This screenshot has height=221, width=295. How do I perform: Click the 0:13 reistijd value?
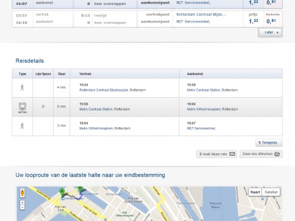tap(85, 15)
